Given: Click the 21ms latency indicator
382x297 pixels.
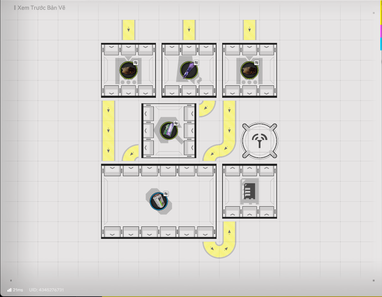Looking at the screenshot, I should pos(18,290).
